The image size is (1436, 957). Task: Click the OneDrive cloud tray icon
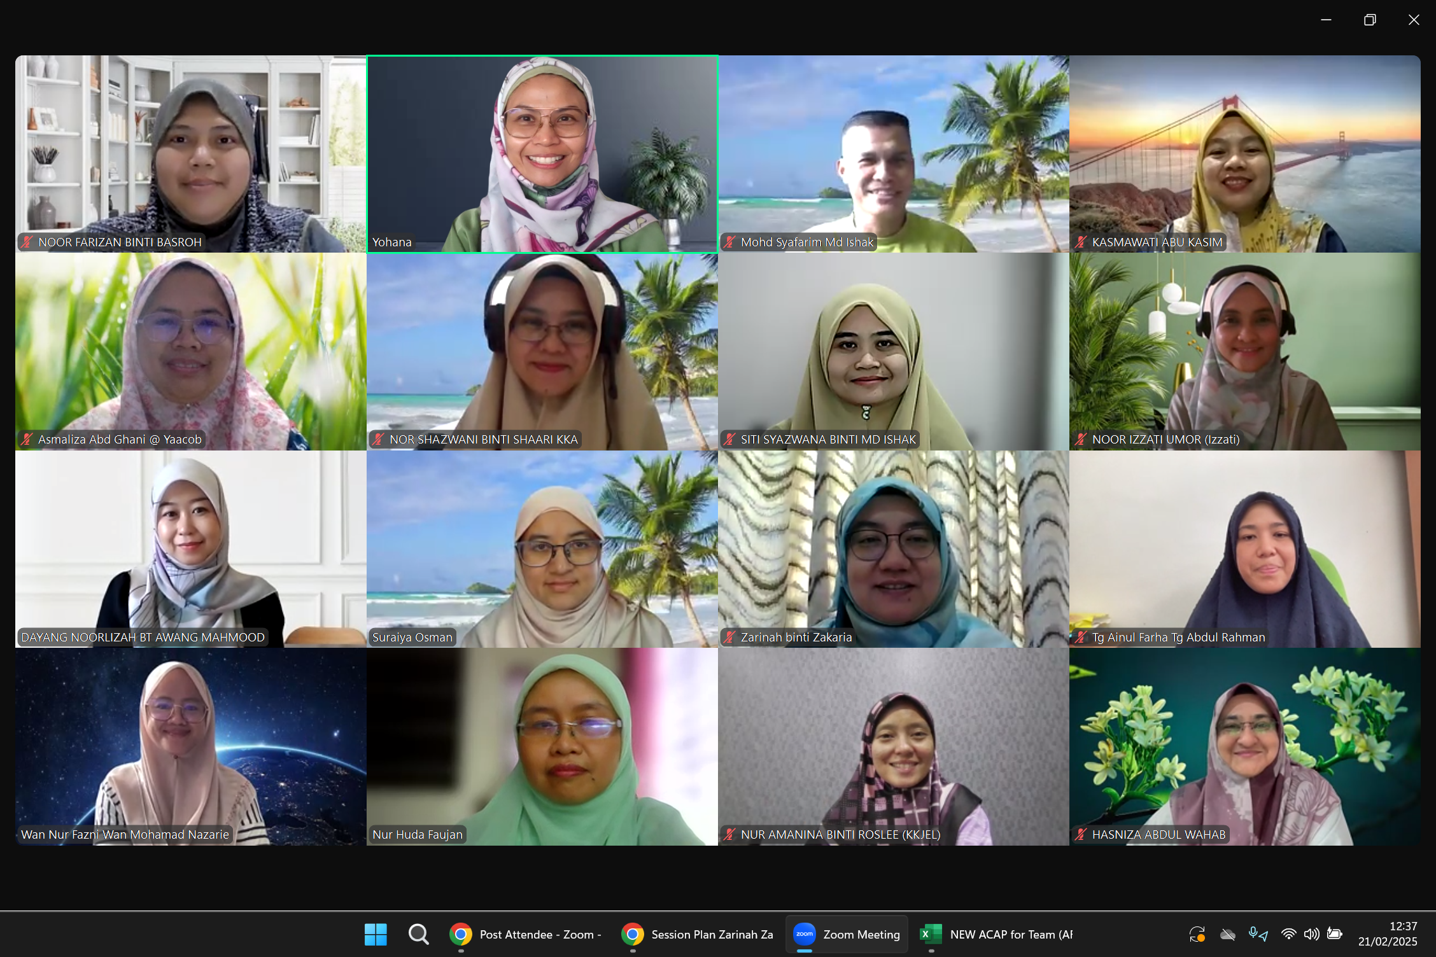pos(1228,934)
